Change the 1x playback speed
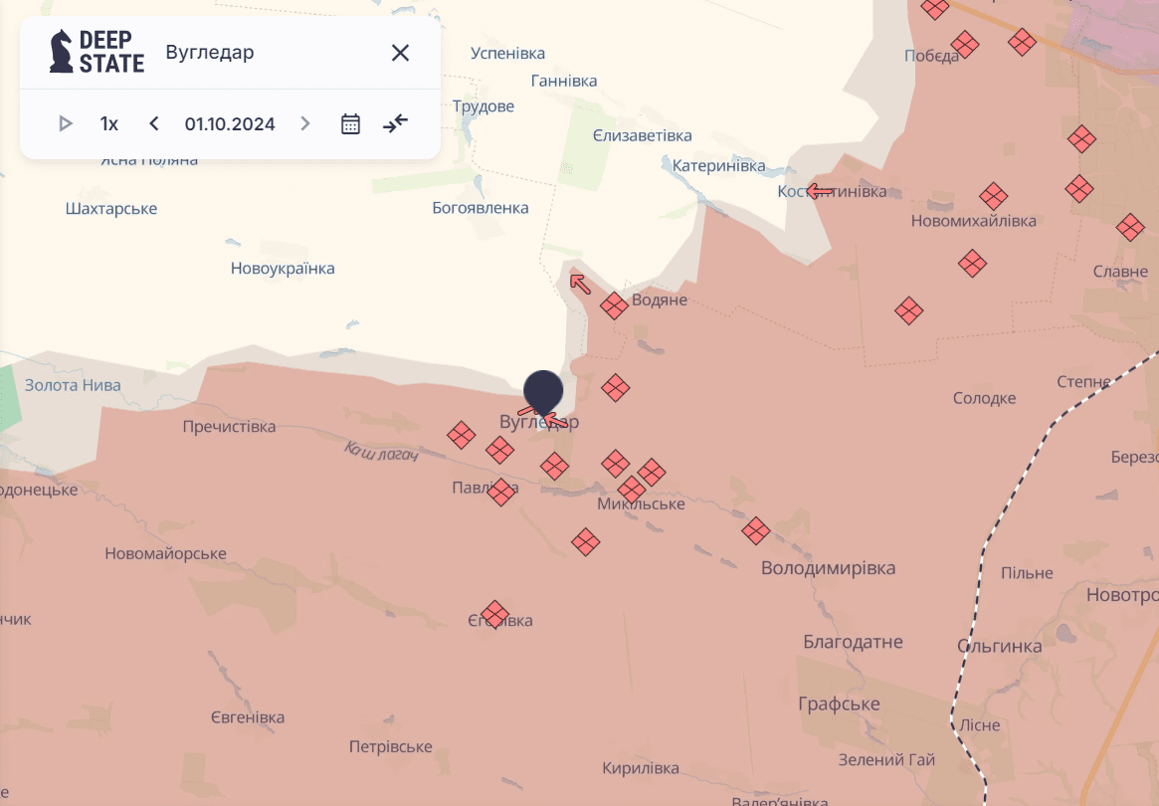Screen dimensions: 1159x806 pos(109,123)
